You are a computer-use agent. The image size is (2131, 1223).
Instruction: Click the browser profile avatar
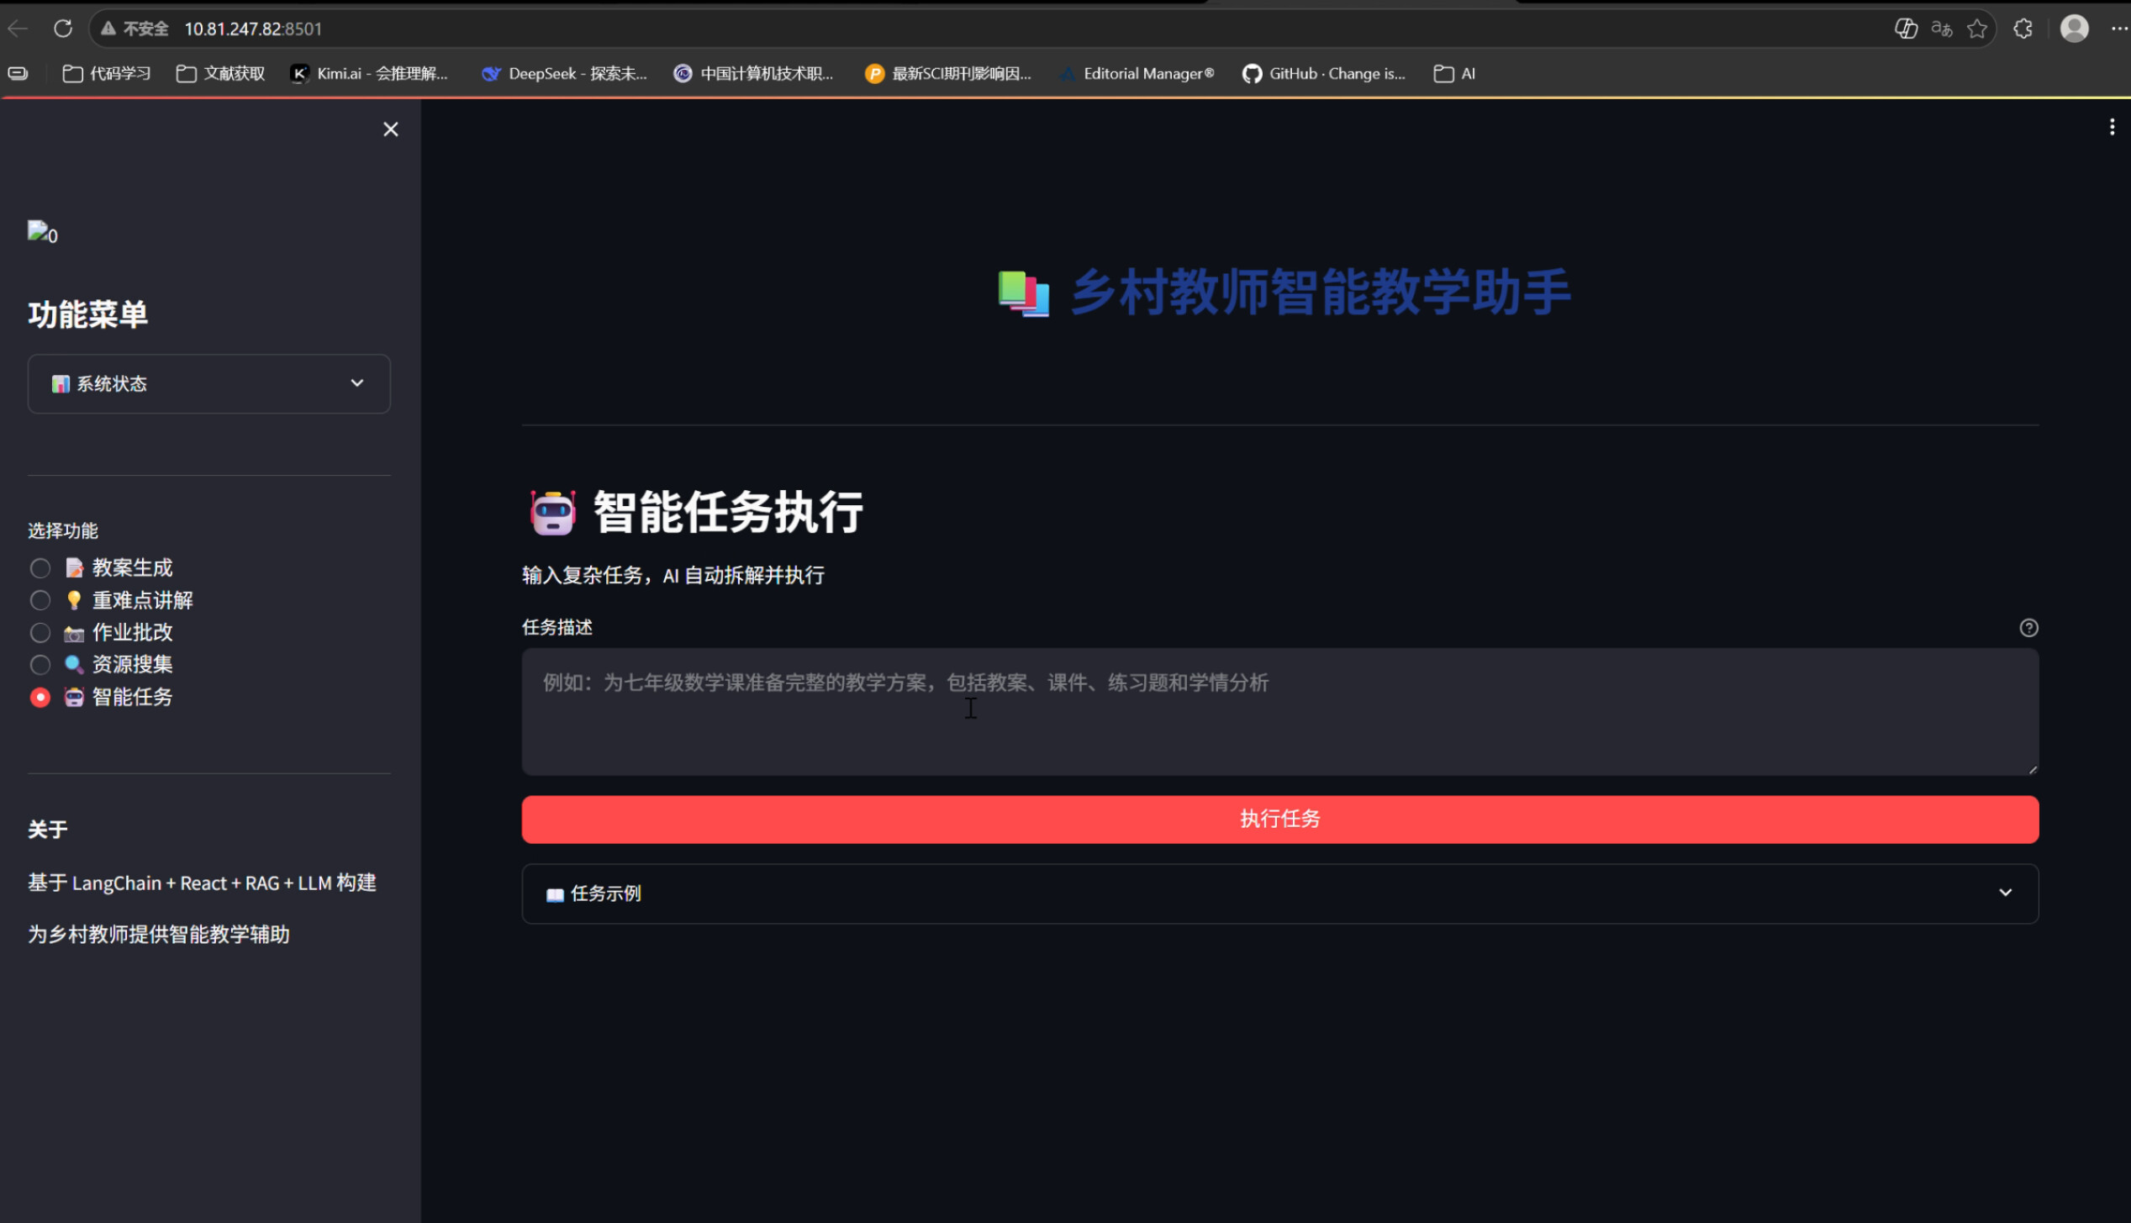click(2073, 29)
